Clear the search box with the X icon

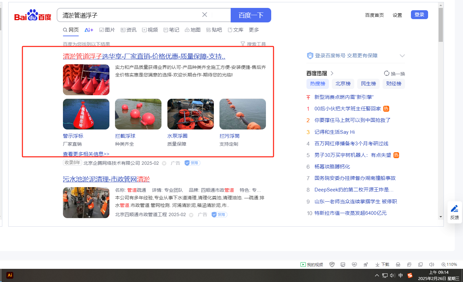click(205, 15)
